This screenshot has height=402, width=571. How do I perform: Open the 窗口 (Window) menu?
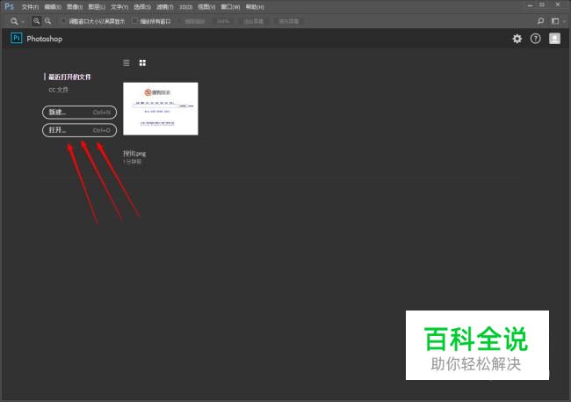230,7
